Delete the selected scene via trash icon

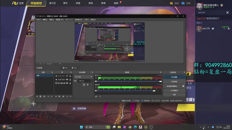click(40, 96)
